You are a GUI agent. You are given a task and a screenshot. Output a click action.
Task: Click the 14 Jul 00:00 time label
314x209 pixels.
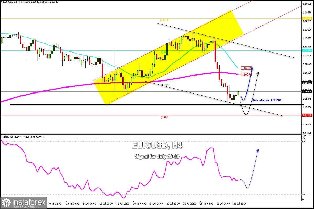click(89, 203)
